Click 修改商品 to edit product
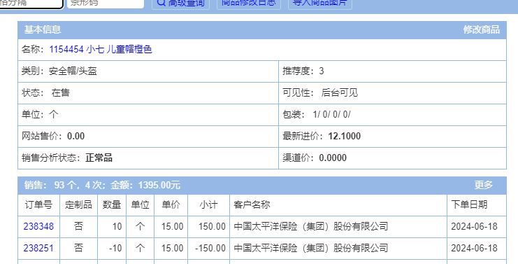Viewport: 518px width, 264px height. click(482, 30)
